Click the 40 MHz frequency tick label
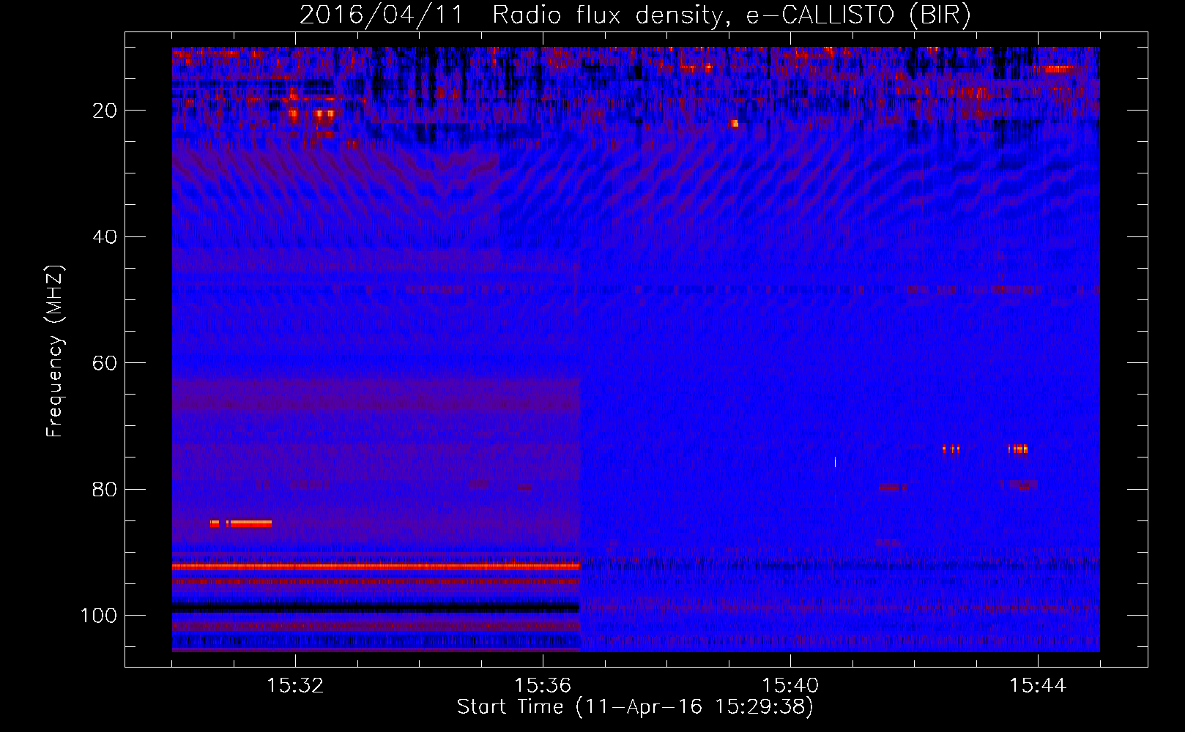 pyautogui.click(x=105, y=237)
